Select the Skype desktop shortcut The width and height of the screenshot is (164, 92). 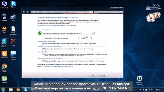click(13, 5)
